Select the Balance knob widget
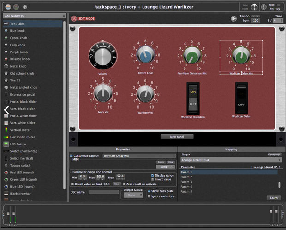This screenshot has width=286, height=230. [33, 59]
